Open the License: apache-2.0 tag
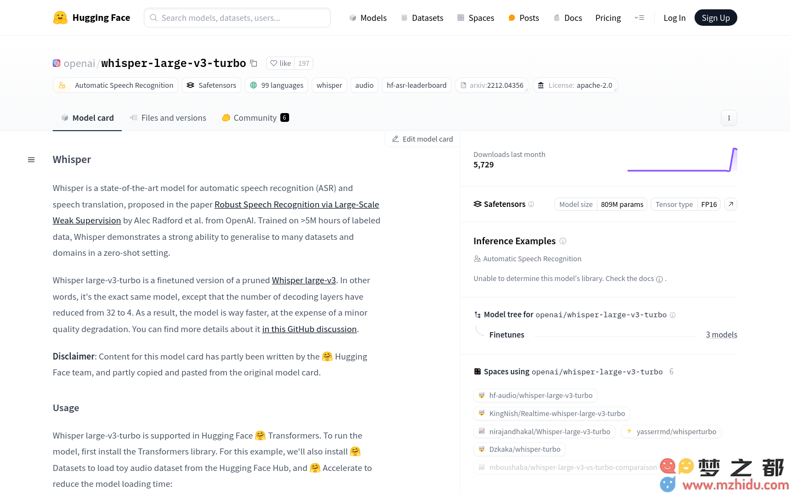This screenshot has width=790, height=494. click(575, 85)
